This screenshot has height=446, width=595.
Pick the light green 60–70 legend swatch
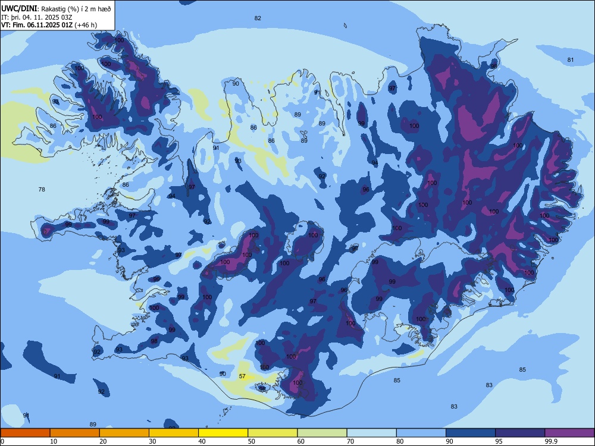tap(322, 433)
